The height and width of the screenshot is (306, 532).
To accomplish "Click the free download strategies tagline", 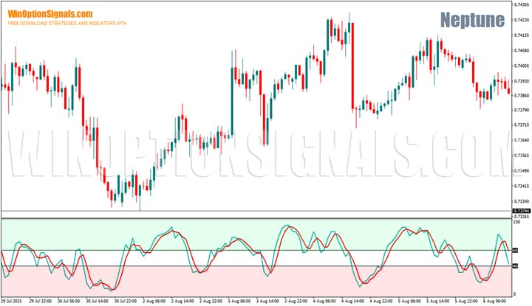I will click(67, 24).
